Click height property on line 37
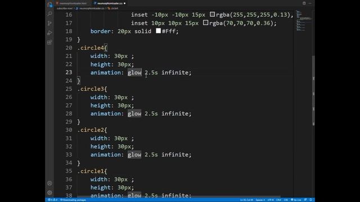 click(x=100, y=187)
